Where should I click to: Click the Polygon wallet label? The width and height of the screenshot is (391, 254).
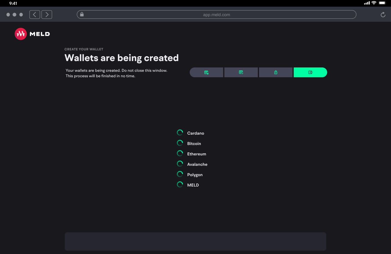click(195, 175)
